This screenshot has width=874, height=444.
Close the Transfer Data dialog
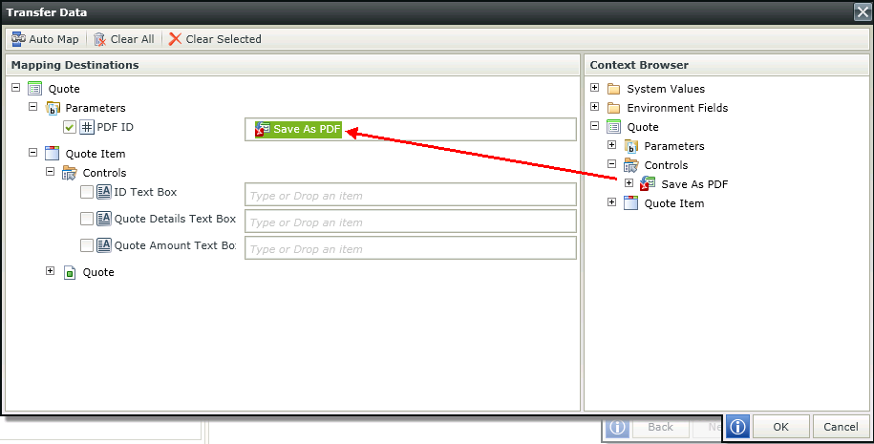[863, 12]
